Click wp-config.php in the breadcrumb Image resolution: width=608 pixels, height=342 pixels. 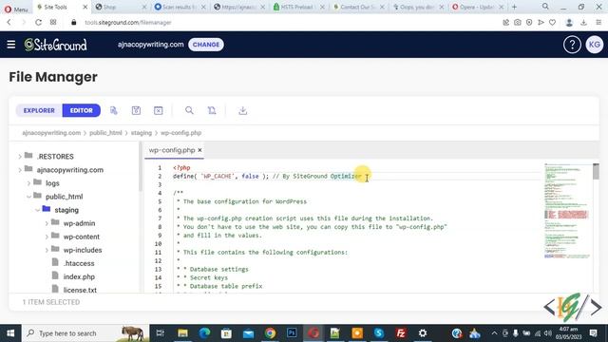pos(180,133)
